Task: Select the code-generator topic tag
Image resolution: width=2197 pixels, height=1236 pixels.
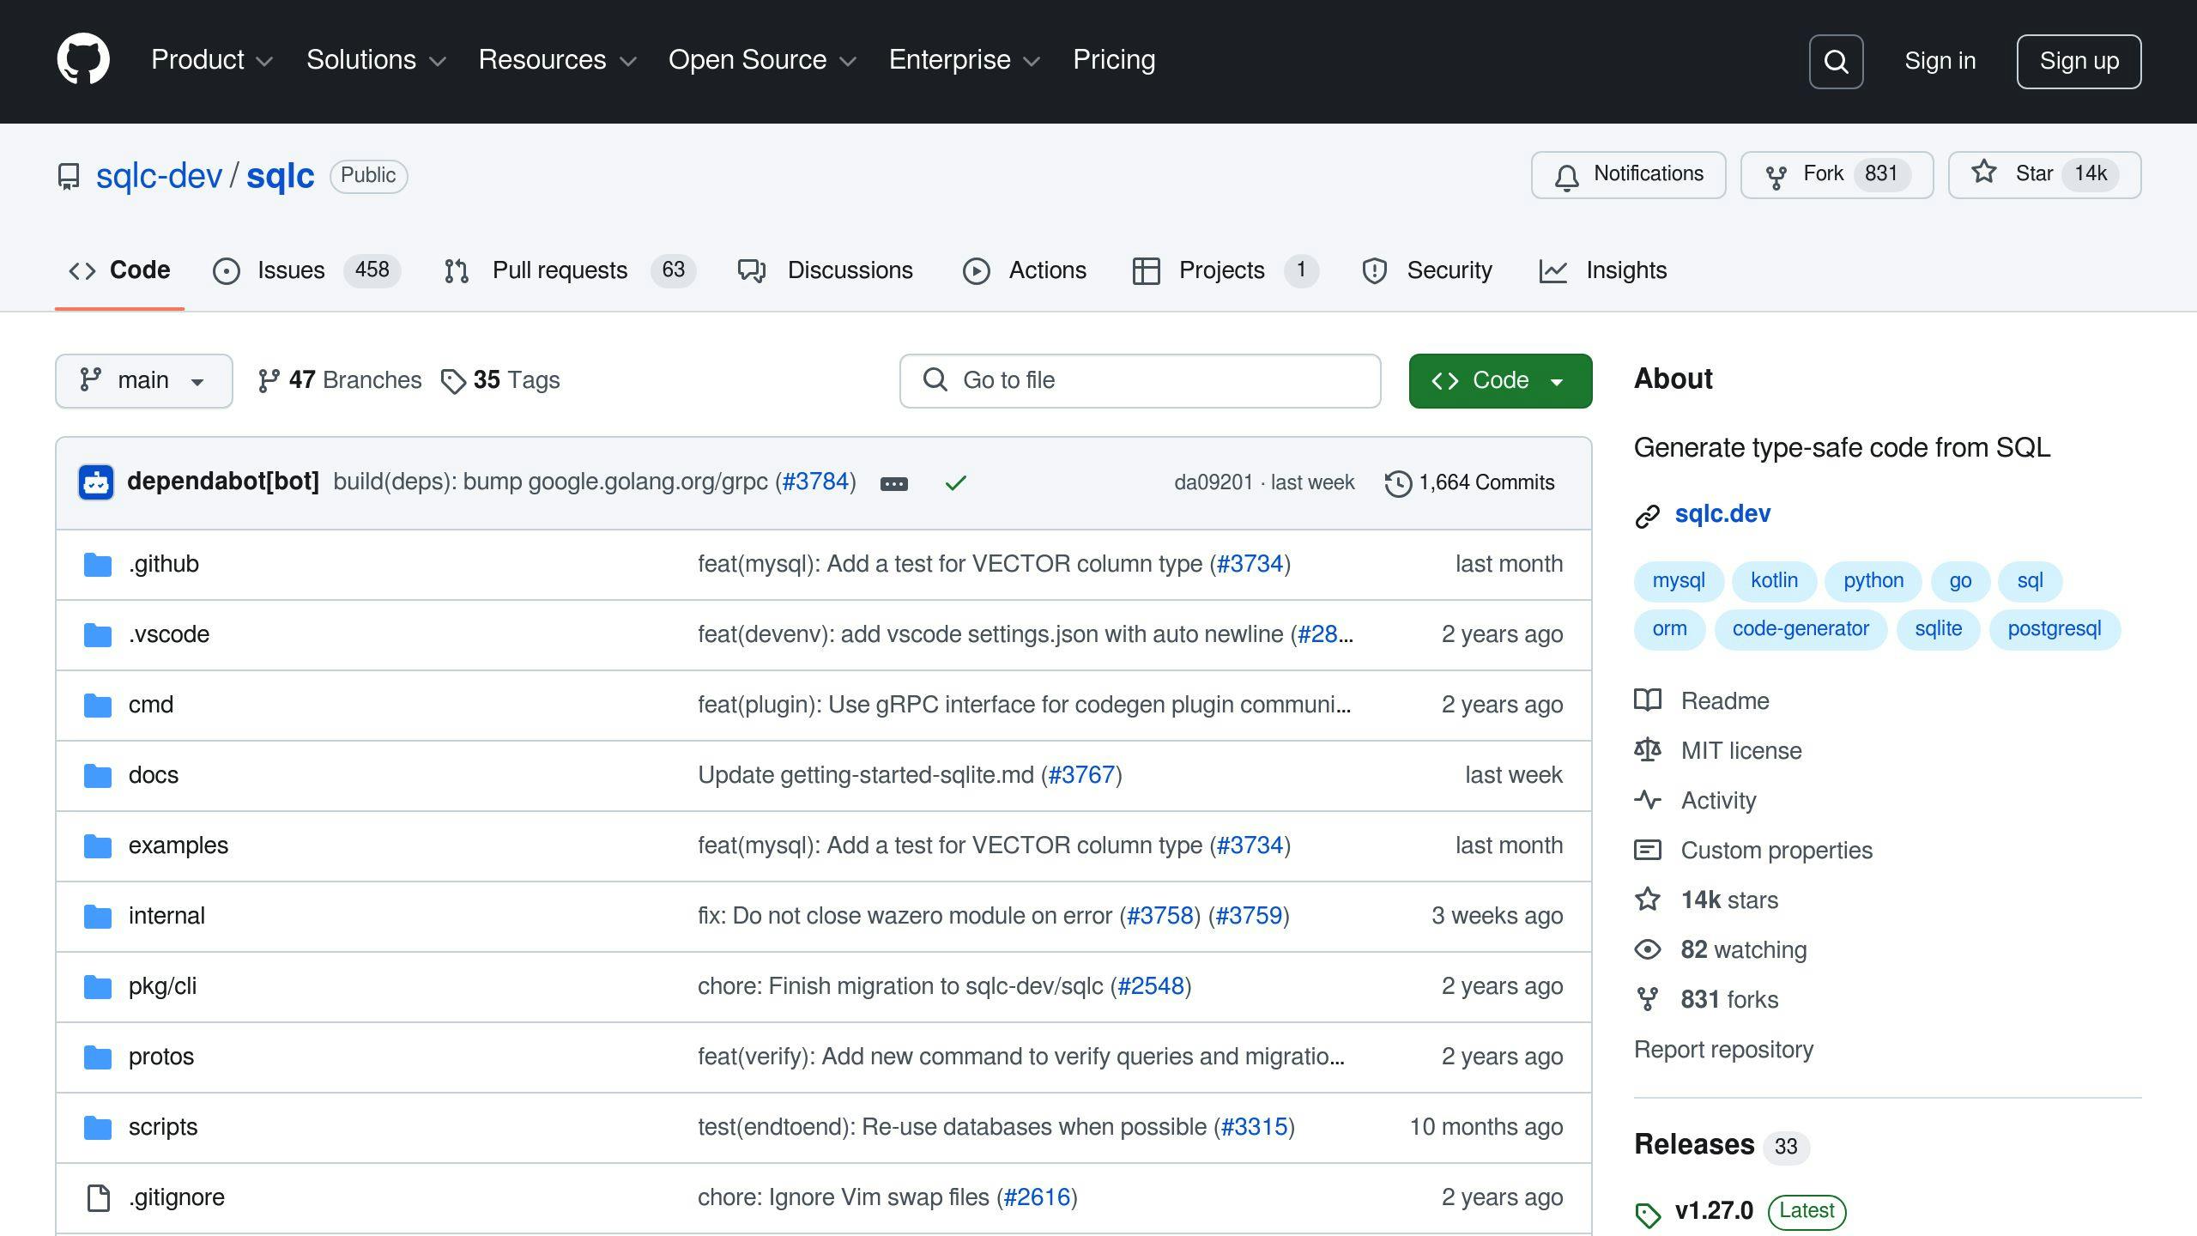Action: coord(1801,629)
